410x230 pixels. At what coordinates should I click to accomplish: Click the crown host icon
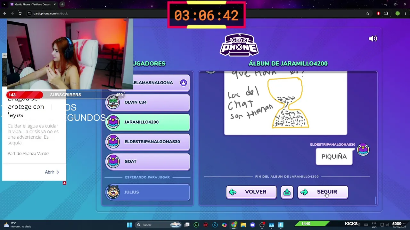point(183,83)
